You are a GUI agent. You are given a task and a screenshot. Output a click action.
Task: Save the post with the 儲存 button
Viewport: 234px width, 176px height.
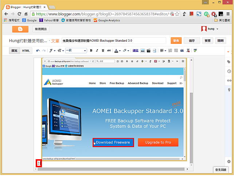(x=192, y=41)
